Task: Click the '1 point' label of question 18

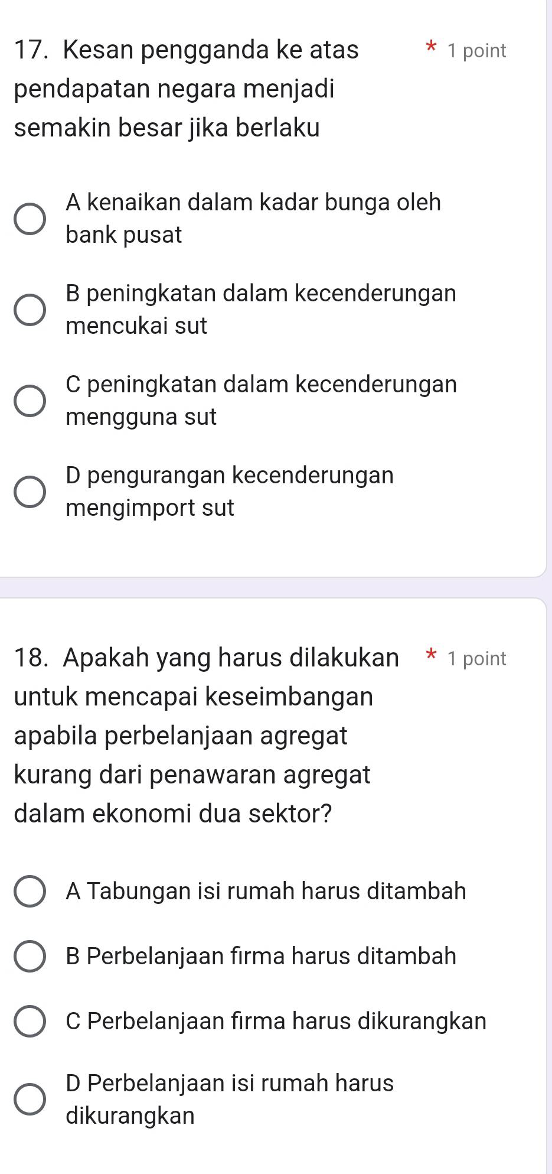Action: [476, 658]
